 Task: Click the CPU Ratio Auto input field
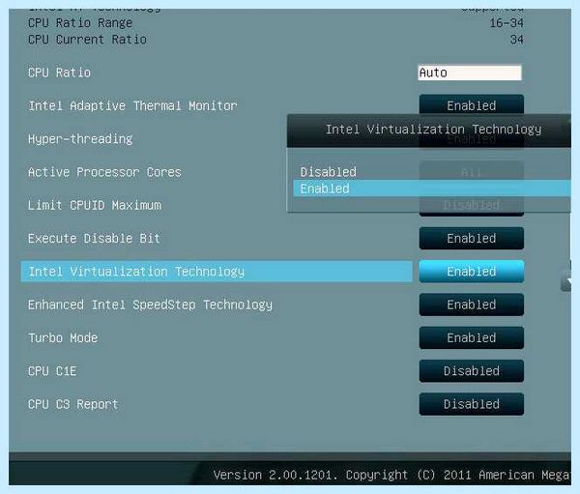470,73
